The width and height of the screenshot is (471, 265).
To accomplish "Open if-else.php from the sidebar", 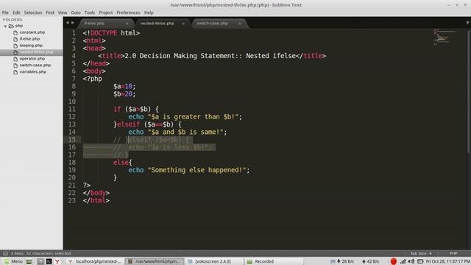I will [29, 39].
